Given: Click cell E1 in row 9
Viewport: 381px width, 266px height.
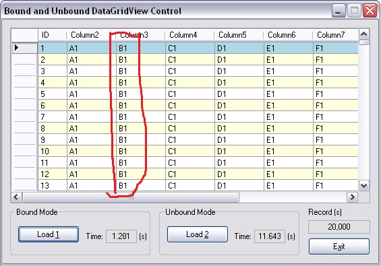Looking at the screenshot, I should (289, 140).
